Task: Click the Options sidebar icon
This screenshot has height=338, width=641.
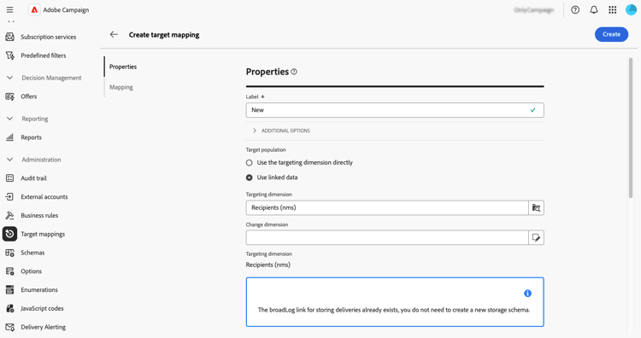Action: pyautogui.click(x=9, y=271)
